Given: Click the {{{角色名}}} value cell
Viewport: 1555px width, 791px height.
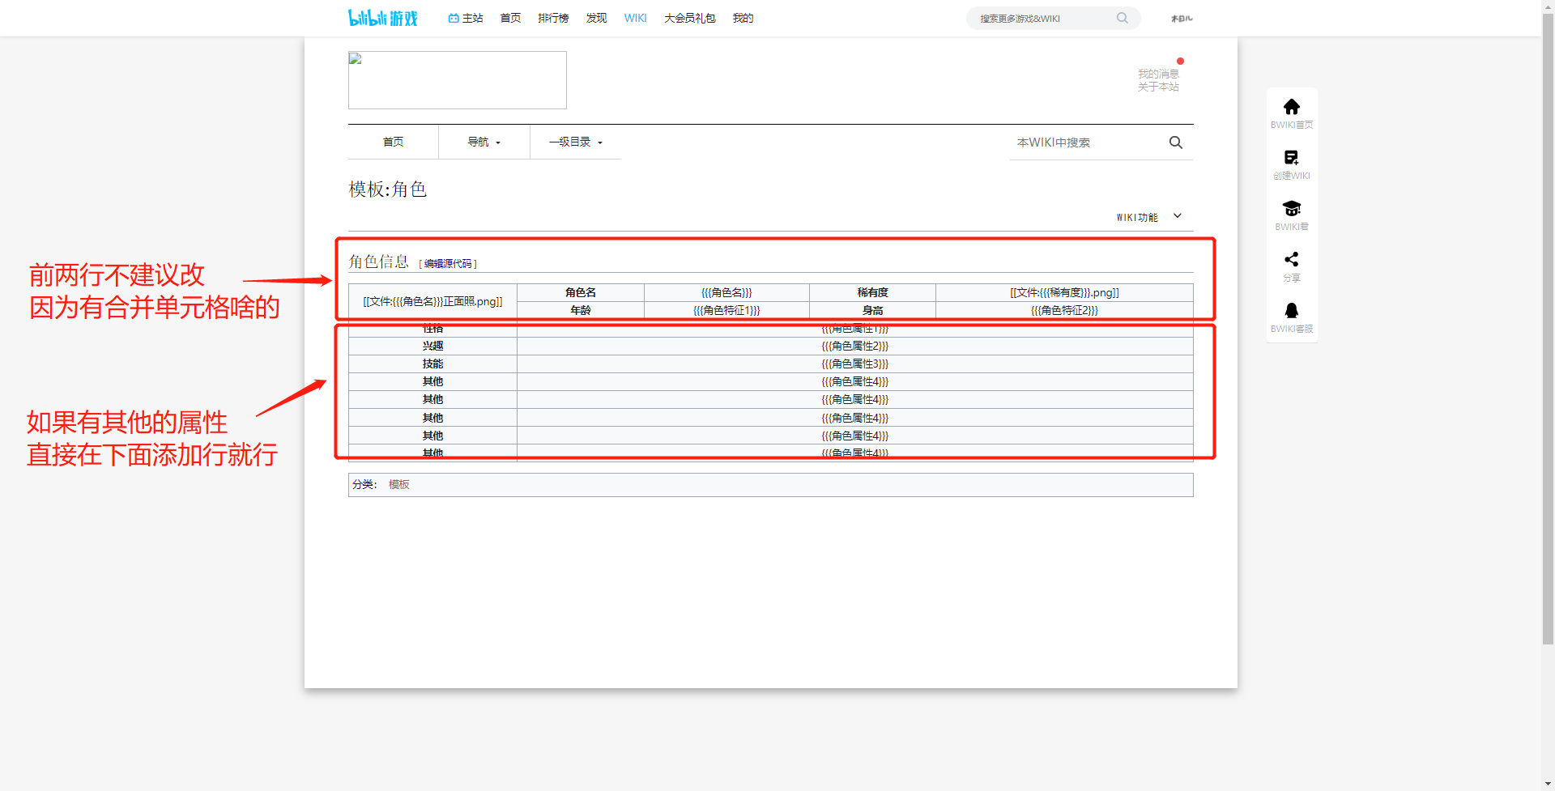Looking at the screenshot, I should point(726,292).
